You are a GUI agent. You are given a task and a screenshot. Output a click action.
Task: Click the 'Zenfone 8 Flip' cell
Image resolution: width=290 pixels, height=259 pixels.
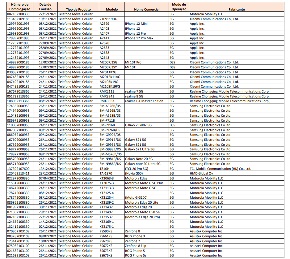[147, 246]
